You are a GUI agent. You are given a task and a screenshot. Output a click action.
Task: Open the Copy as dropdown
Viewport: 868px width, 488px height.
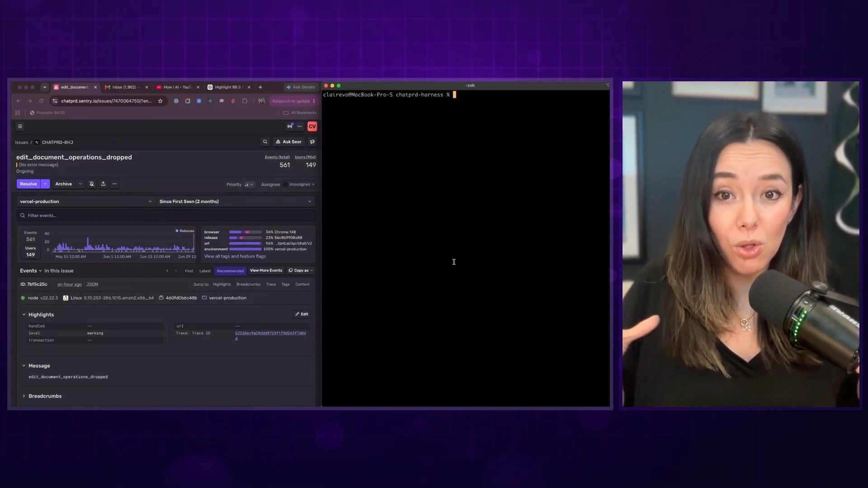coord(301,271)
